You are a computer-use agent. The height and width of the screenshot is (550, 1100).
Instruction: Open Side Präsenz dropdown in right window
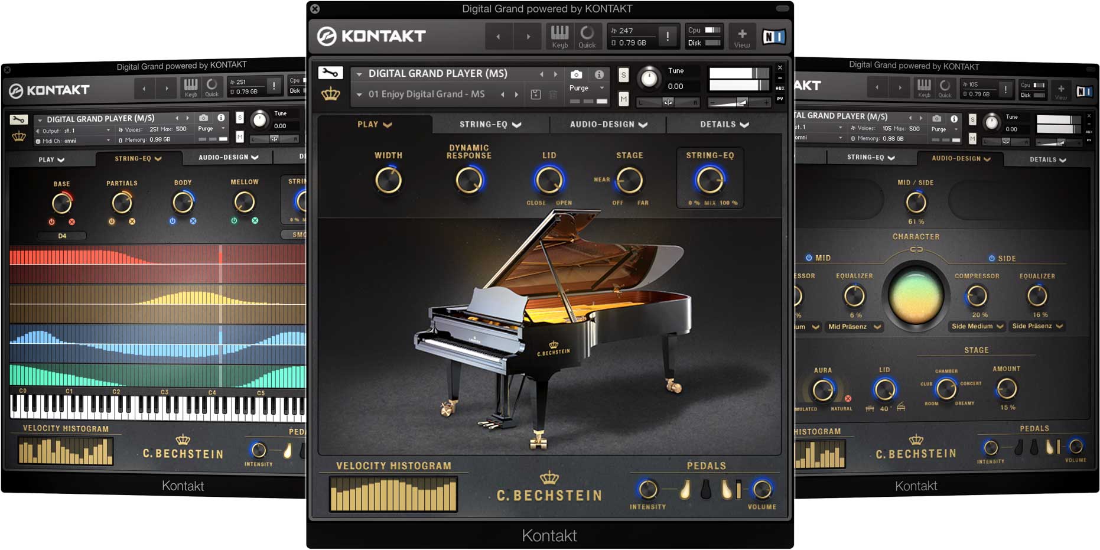1037,326
